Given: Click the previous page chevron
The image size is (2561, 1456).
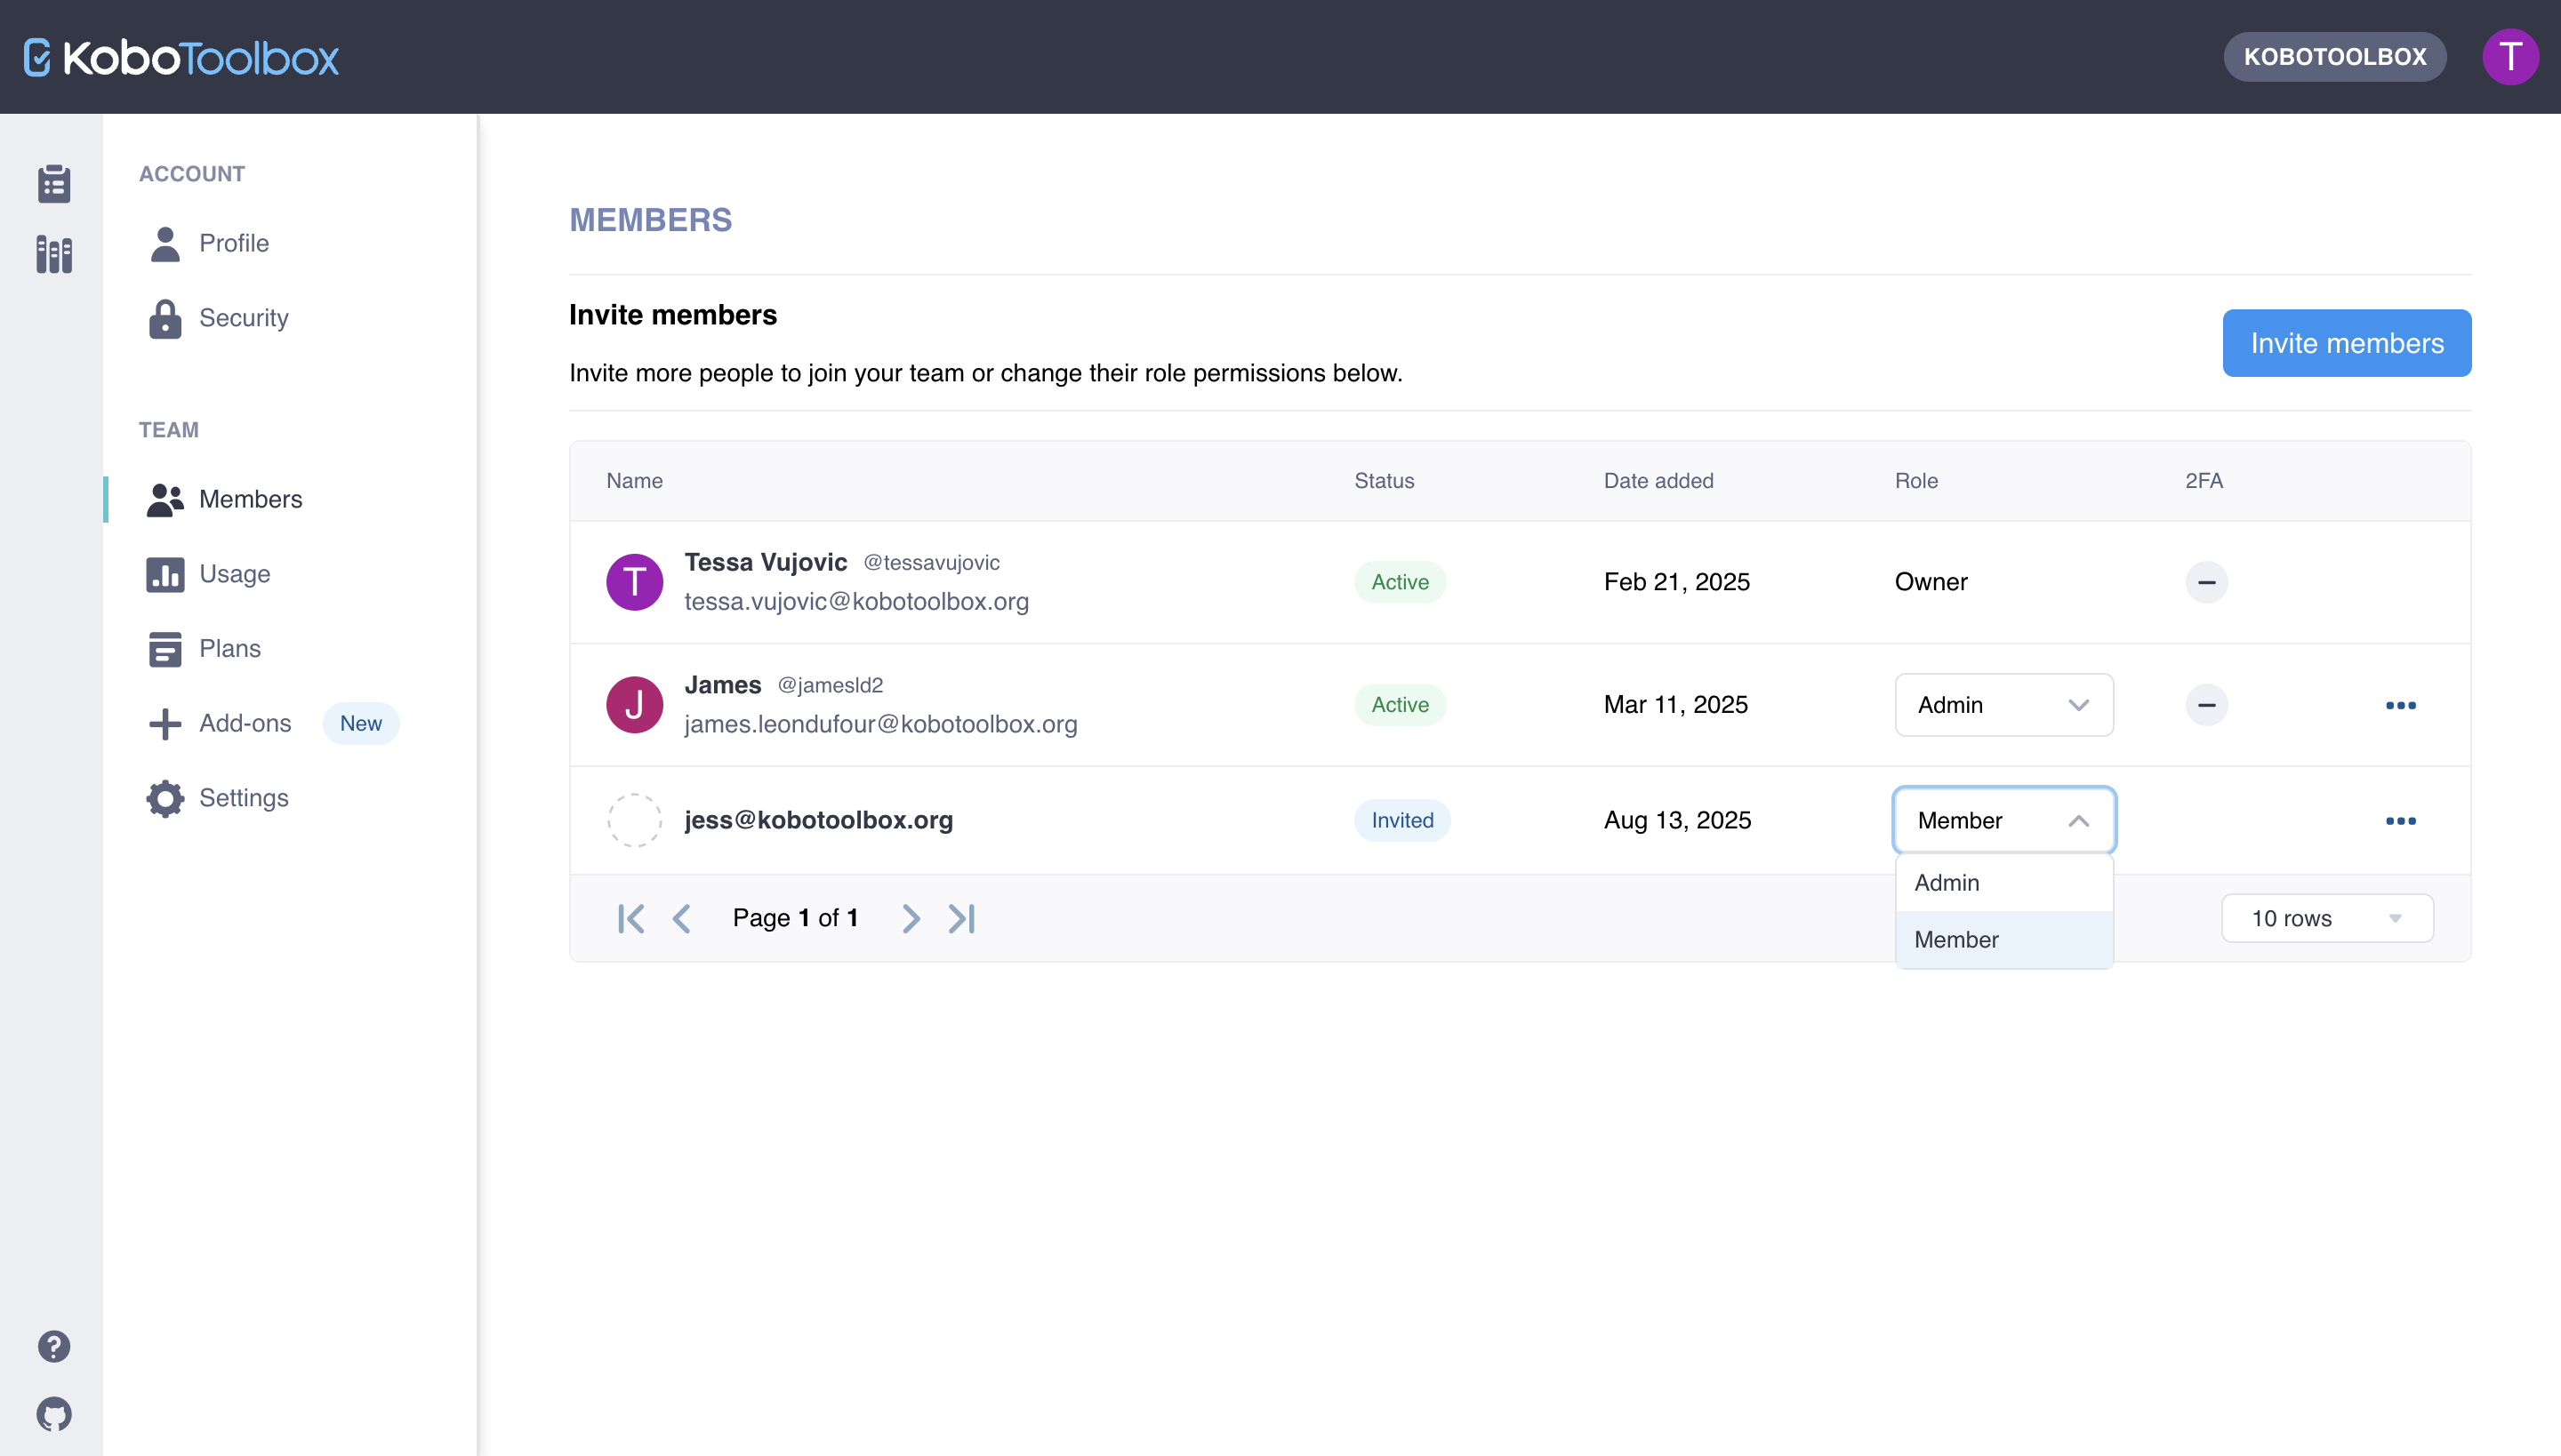Looking at the screenshot, I should (x=681, y=918).
